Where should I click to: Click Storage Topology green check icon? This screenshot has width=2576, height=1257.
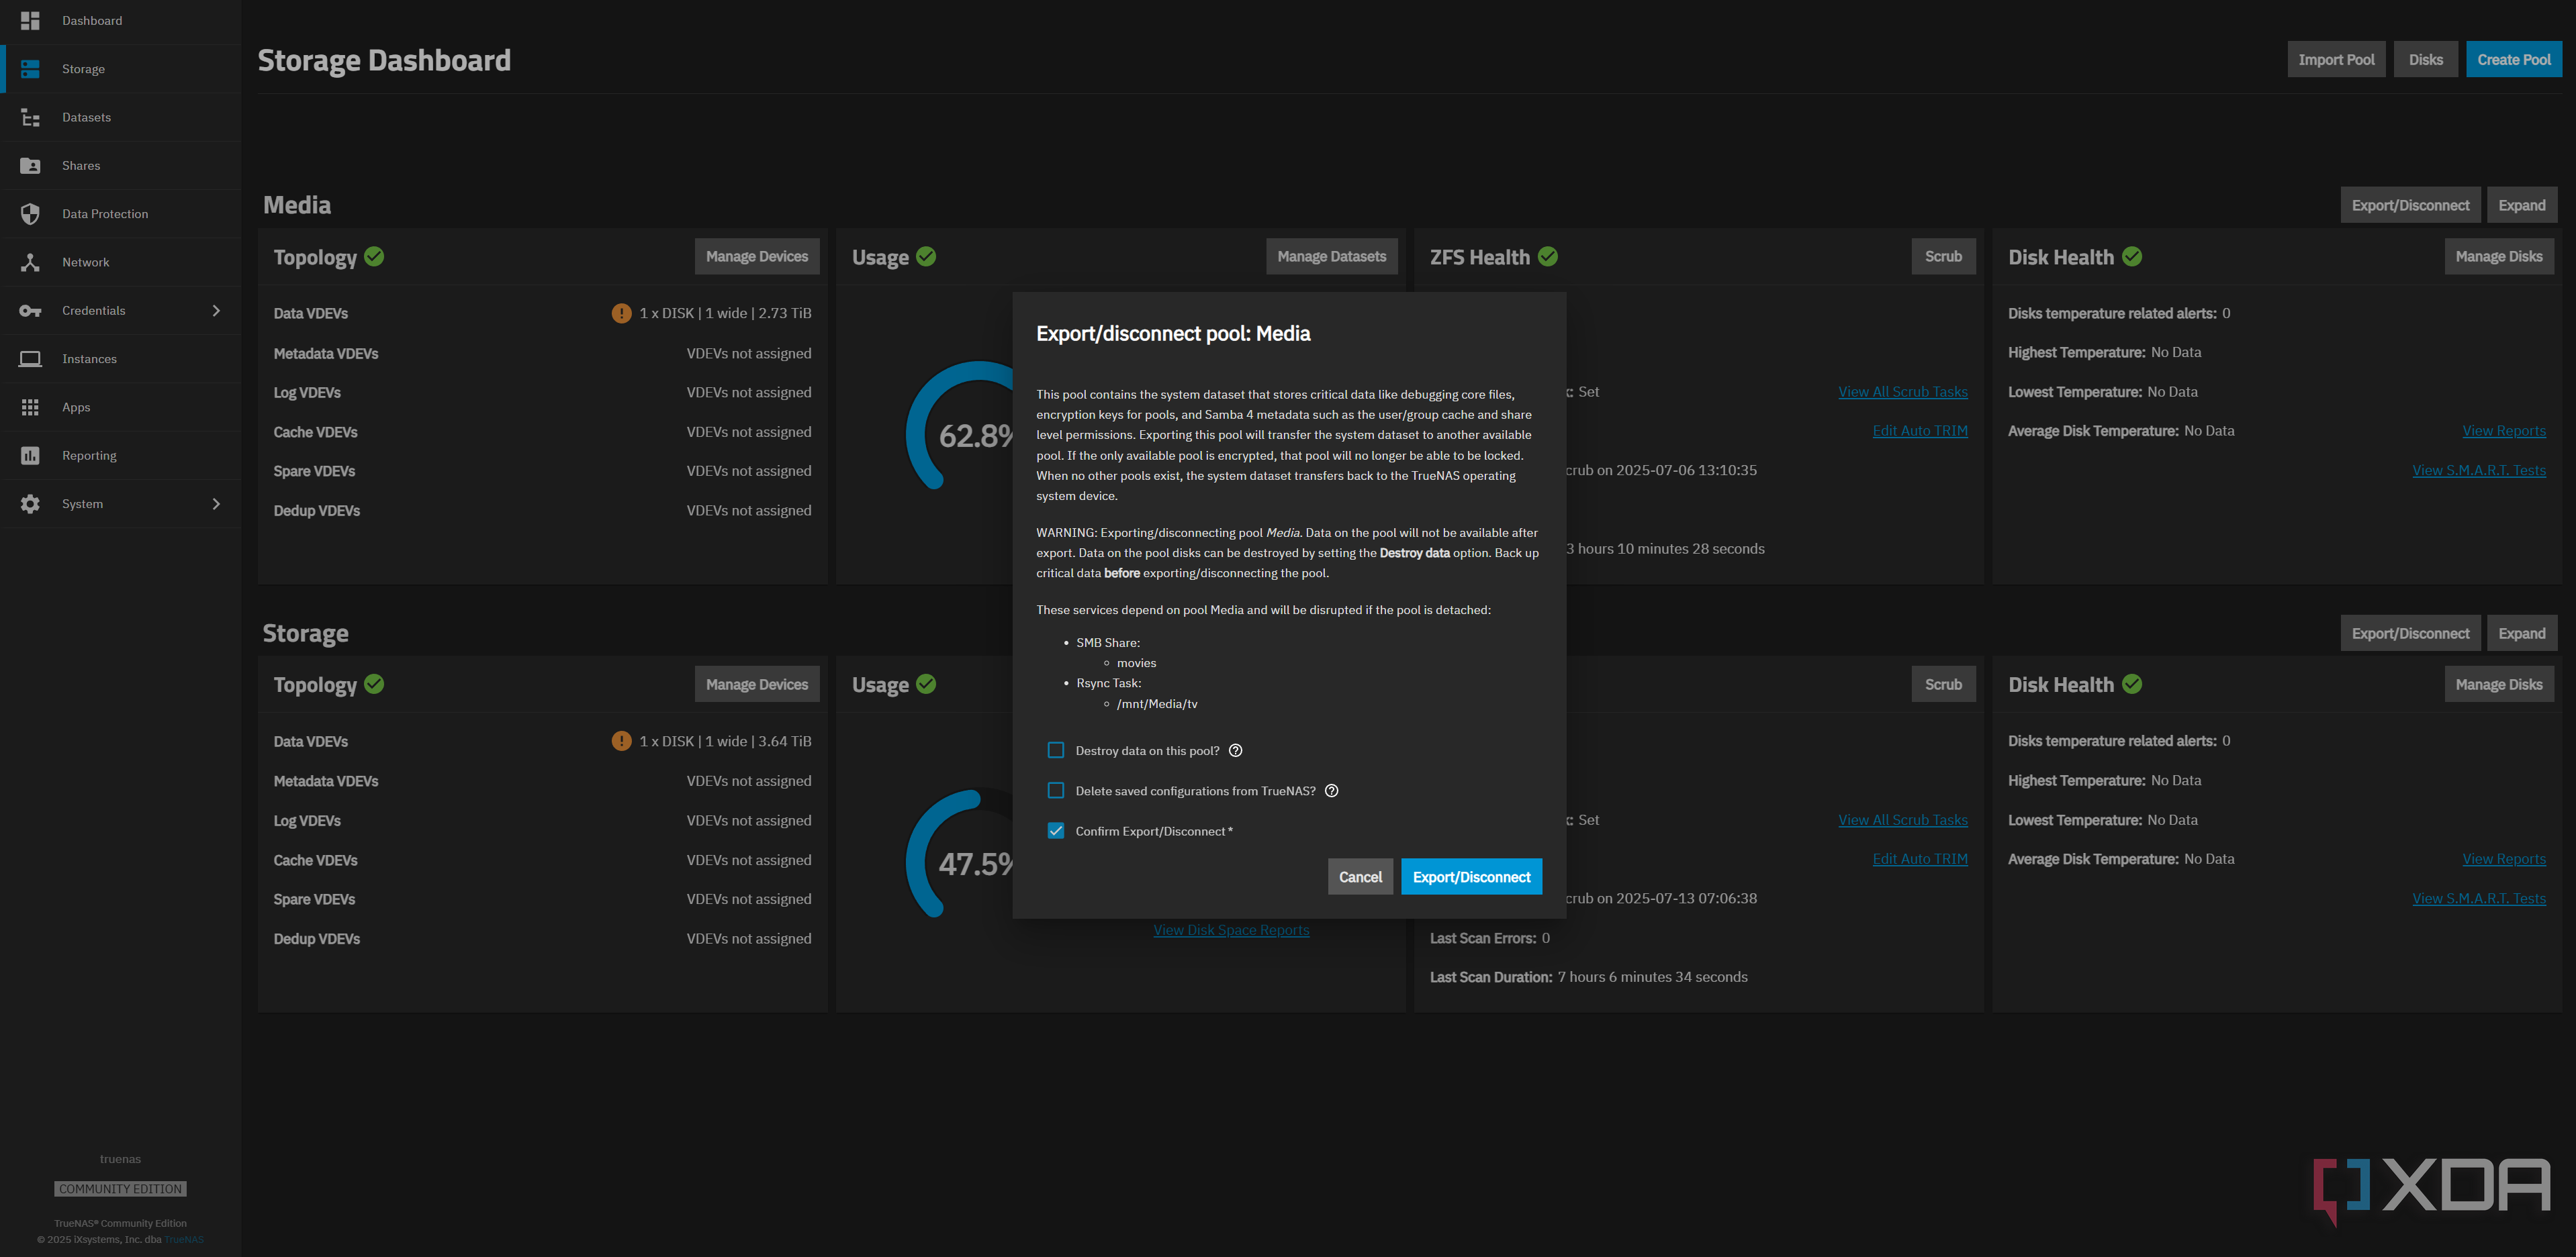[x=374, y=685]
